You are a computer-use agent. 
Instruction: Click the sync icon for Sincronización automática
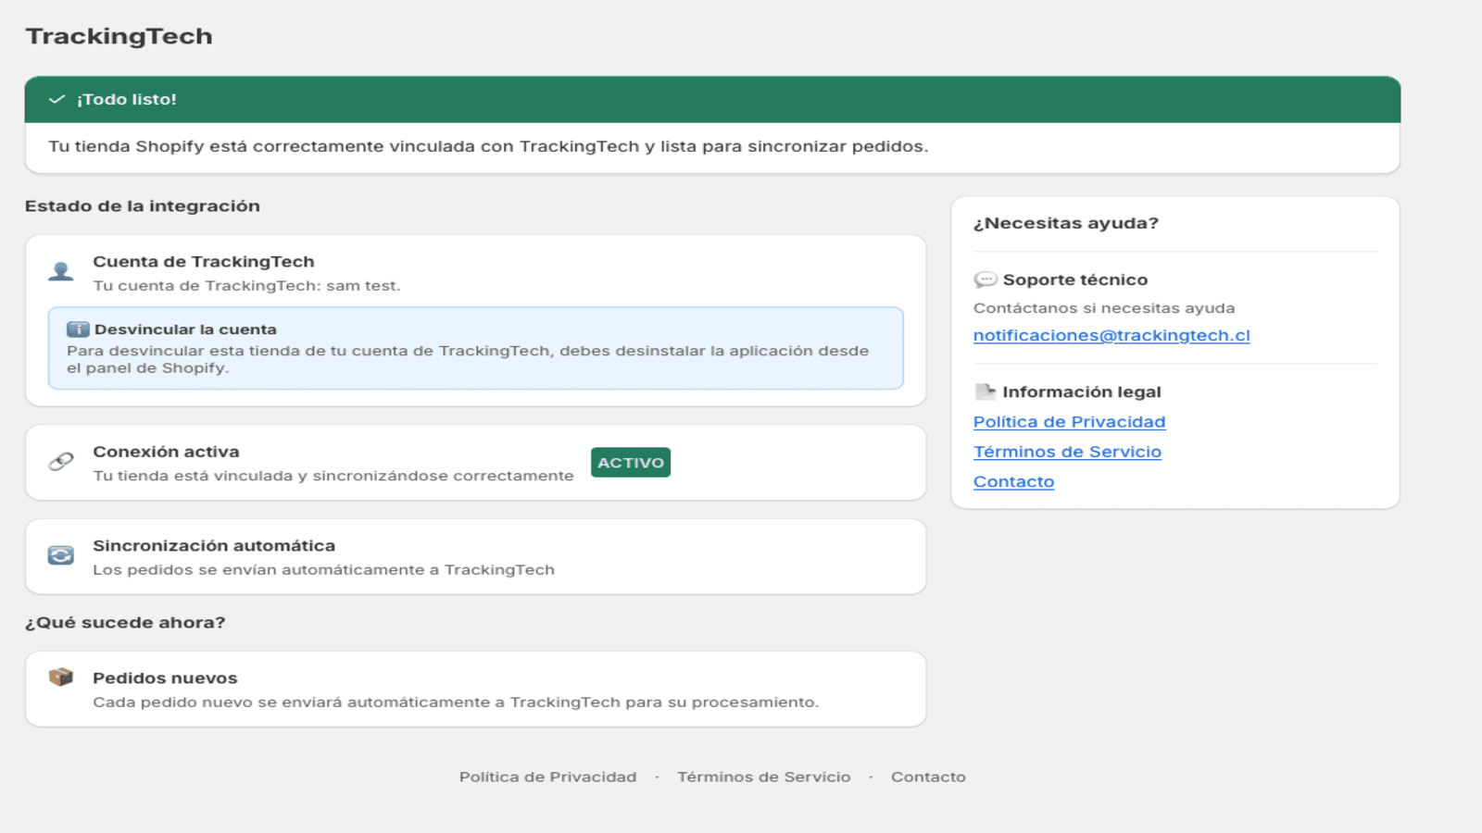(61, 555)
